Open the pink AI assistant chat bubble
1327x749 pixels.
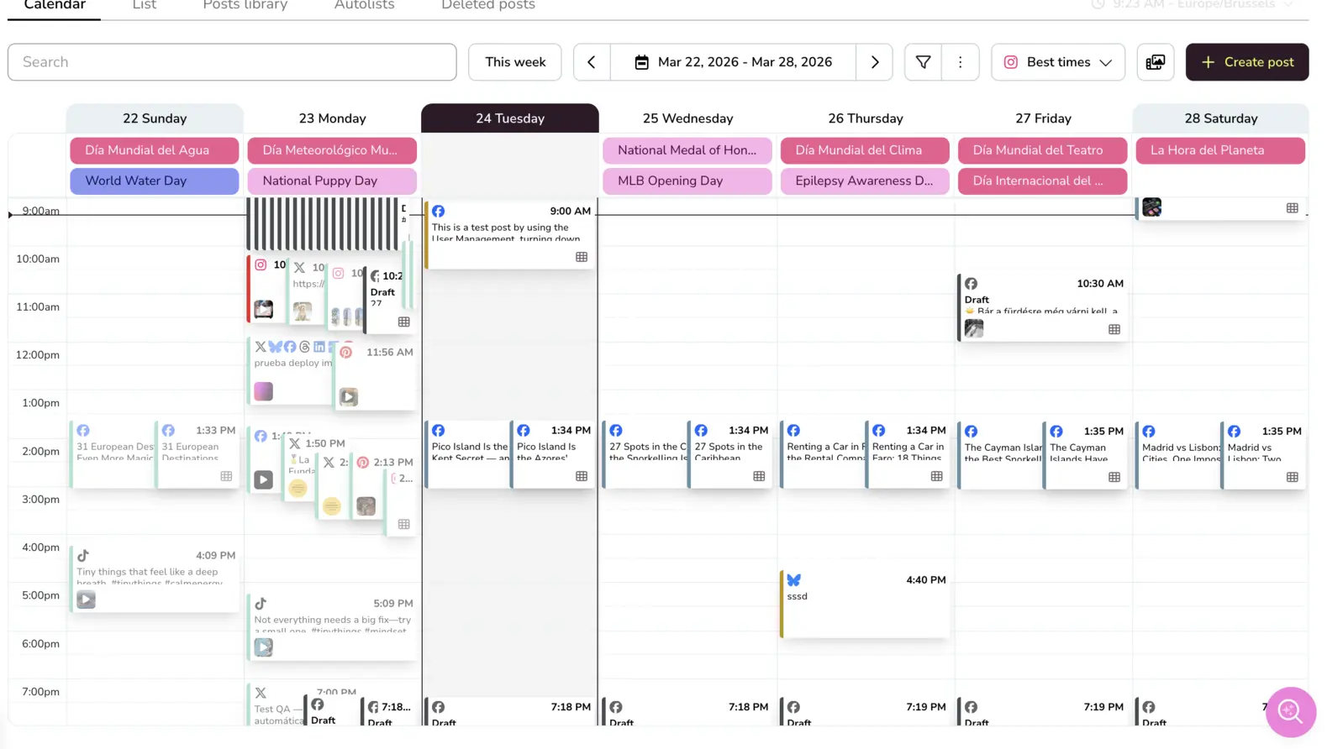click(1290, 711)
